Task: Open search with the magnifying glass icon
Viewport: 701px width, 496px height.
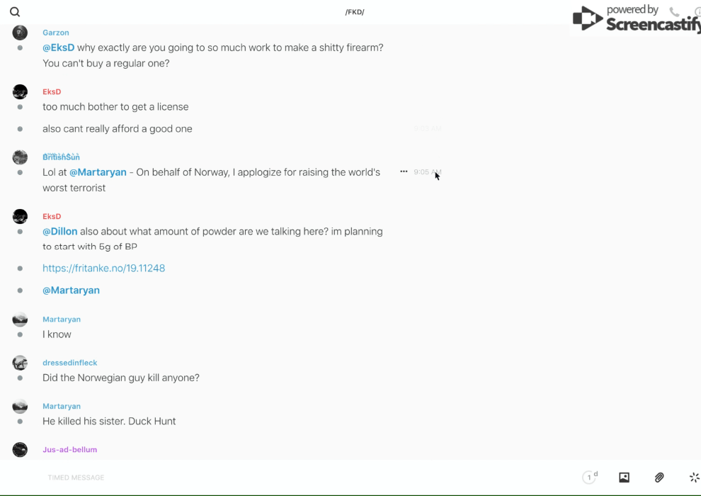Action: (x=15, y=12)
